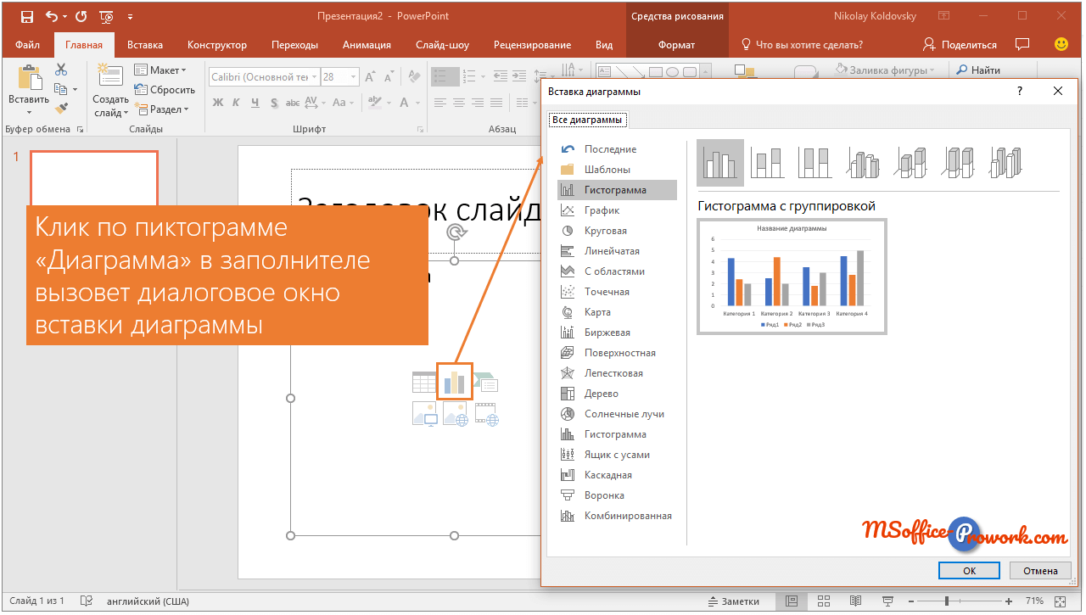Click the Repeat action icon

point(81,16)
